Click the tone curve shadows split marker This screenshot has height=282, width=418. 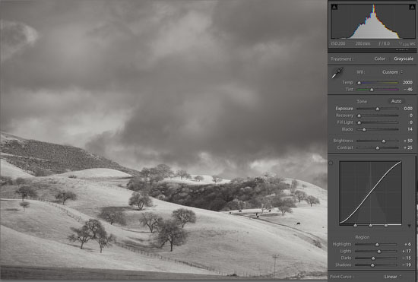point(355,226)
